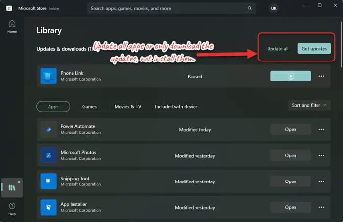Image resolution: width=343 pixels, height=222 pixels.
Task: Maximize the Microsoft Store window
Action: tap(319, 5)
